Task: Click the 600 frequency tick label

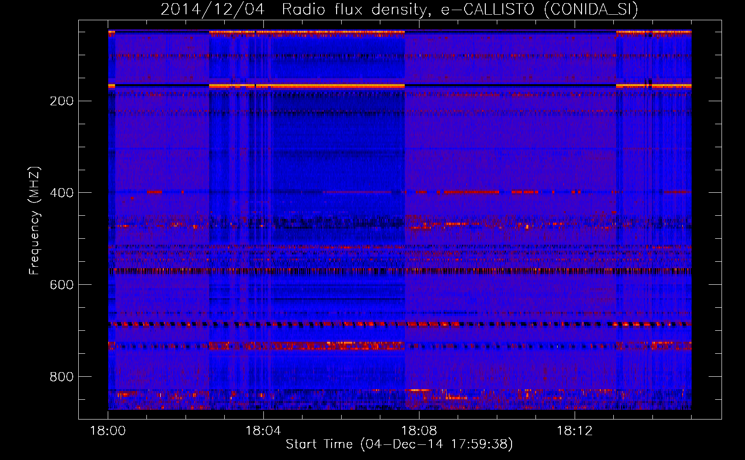Action: pyautogui.click(x=62, y=285)
